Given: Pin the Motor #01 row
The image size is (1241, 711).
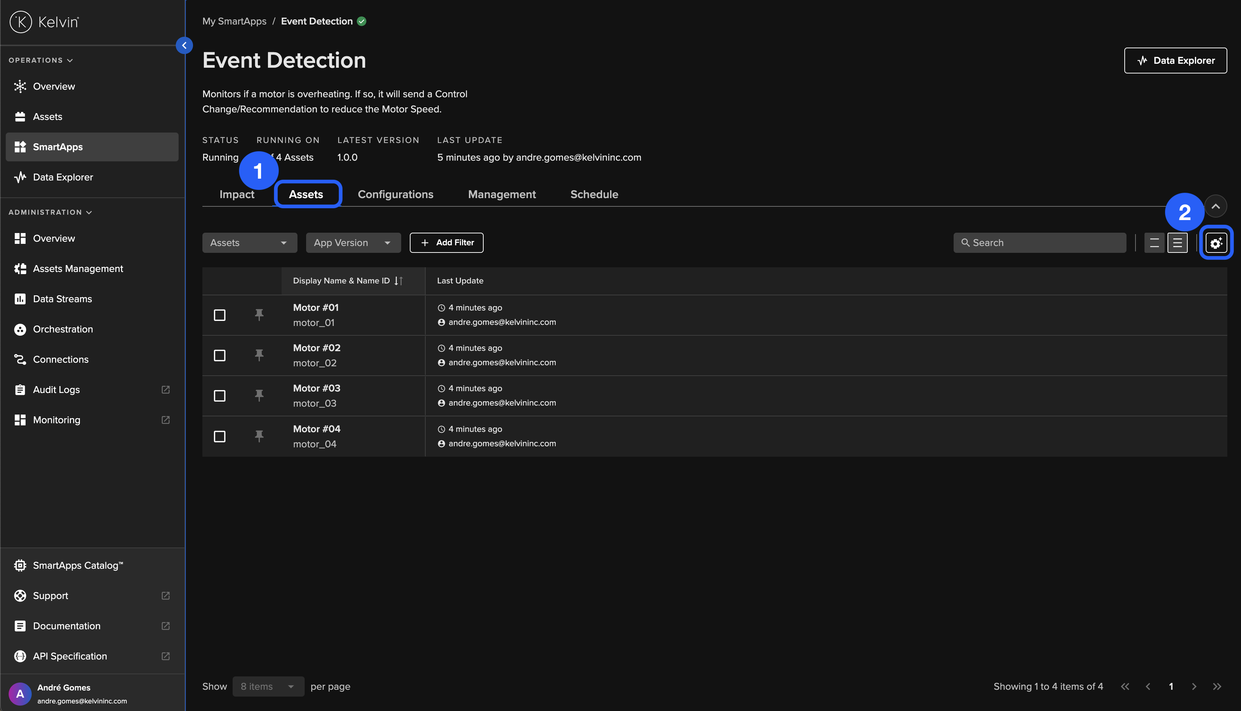Looking at the screenshot, I should (259, 314).
